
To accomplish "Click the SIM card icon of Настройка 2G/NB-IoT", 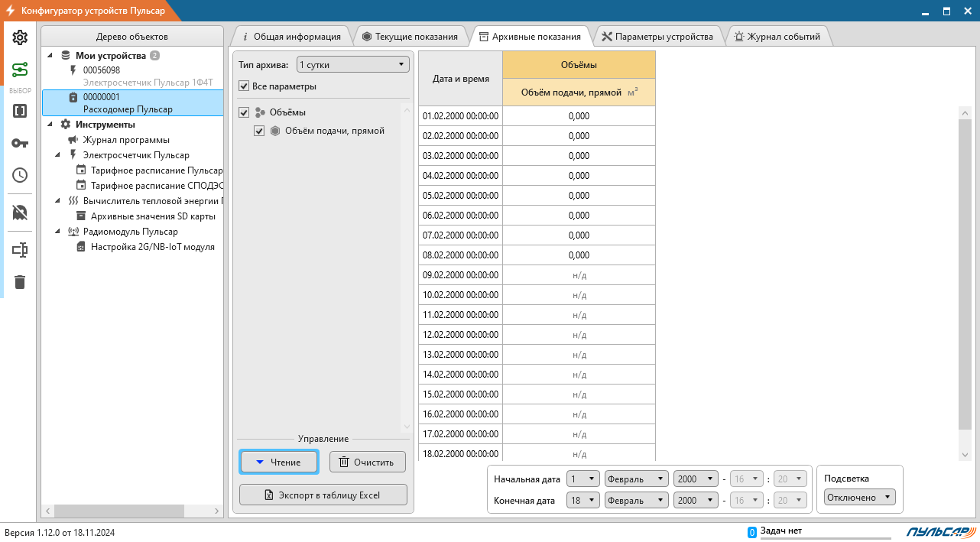I will (81, 247).
